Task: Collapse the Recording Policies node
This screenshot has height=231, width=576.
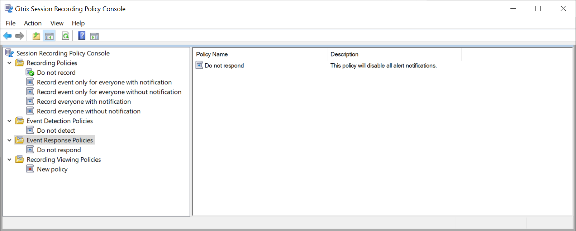Action: (9, 63)
